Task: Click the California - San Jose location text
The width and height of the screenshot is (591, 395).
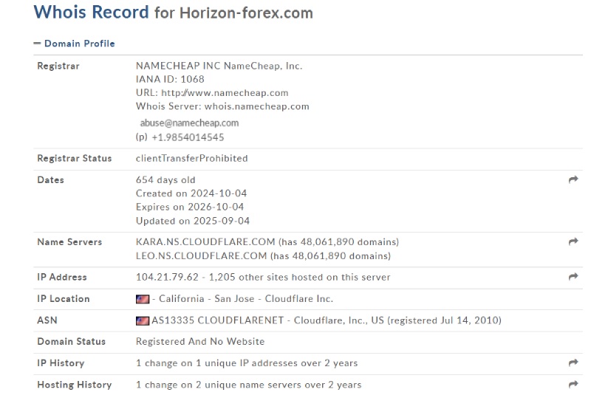Action: coord(207,299)
